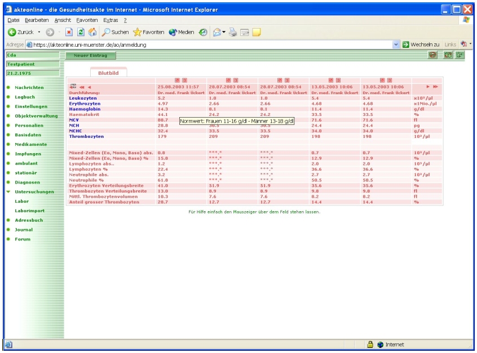Open Diagnosen in the sidebar

click(28, 182)
